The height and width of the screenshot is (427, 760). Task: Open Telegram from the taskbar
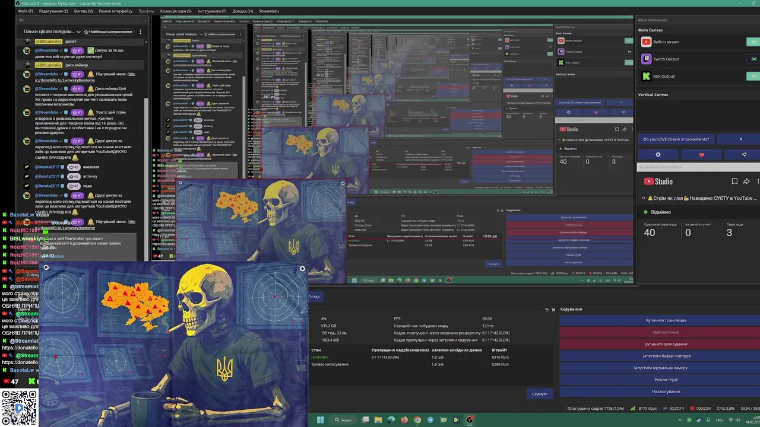tap(430, 420)
